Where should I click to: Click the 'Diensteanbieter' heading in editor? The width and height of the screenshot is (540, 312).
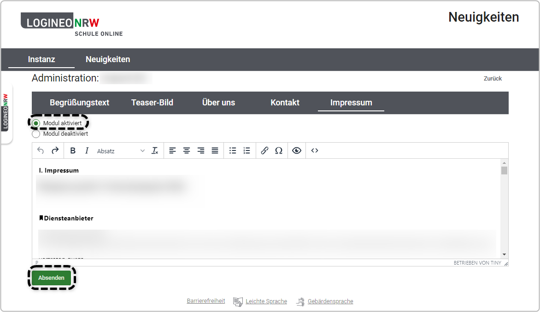[x=69, y=218]
